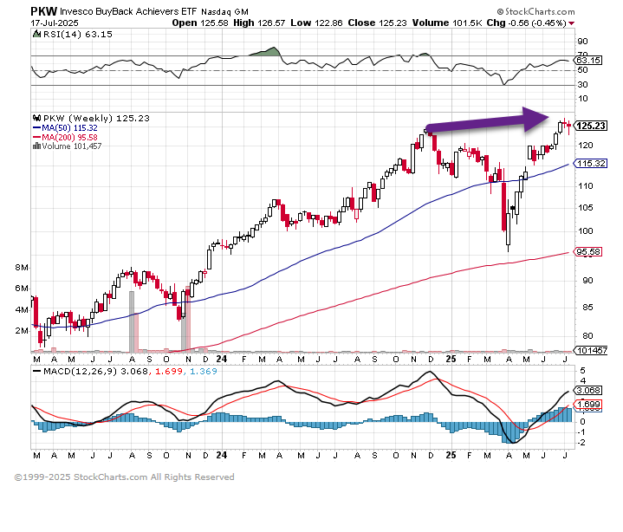This screenshot has width=623, height=532.
Task: Select the Invesco BuyBack Achievers ETF name
Action: 128,11
